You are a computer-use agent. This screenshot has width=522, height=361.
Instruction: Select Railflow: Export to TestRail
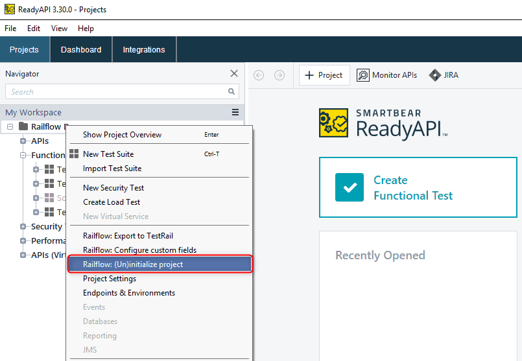(159, 235)
